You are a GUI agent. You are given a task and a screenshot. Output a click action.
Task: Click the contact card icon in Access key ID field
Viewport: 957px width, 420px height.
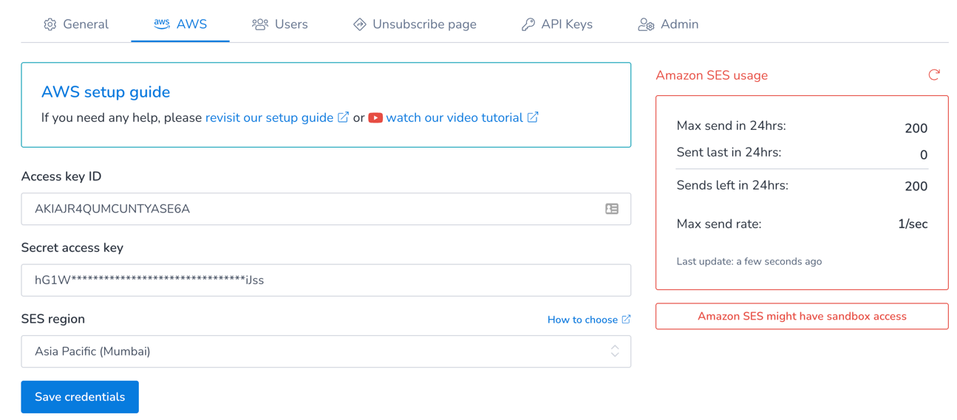(x=612, y=209)
